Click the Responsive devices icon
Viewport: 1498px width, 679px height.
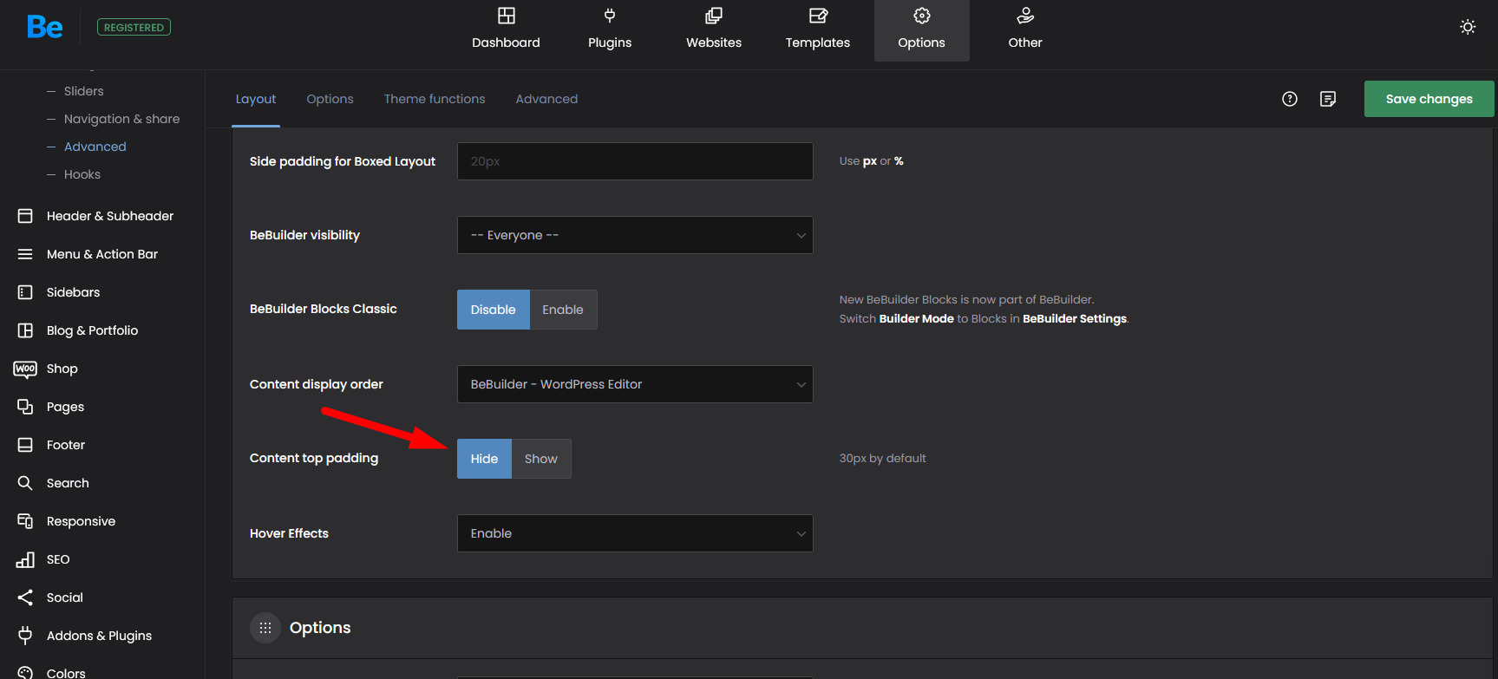pyautogui.click(x=25, y=521)
